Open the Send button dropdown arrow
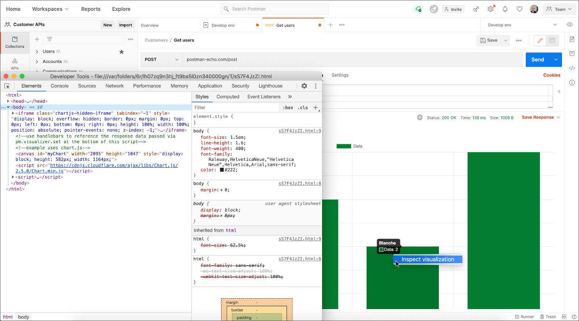This screenshot has height=321, width=579. [x=556, y=60]
